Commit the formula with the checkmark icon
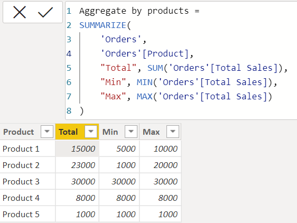297x223 pixels. [45, 12]
